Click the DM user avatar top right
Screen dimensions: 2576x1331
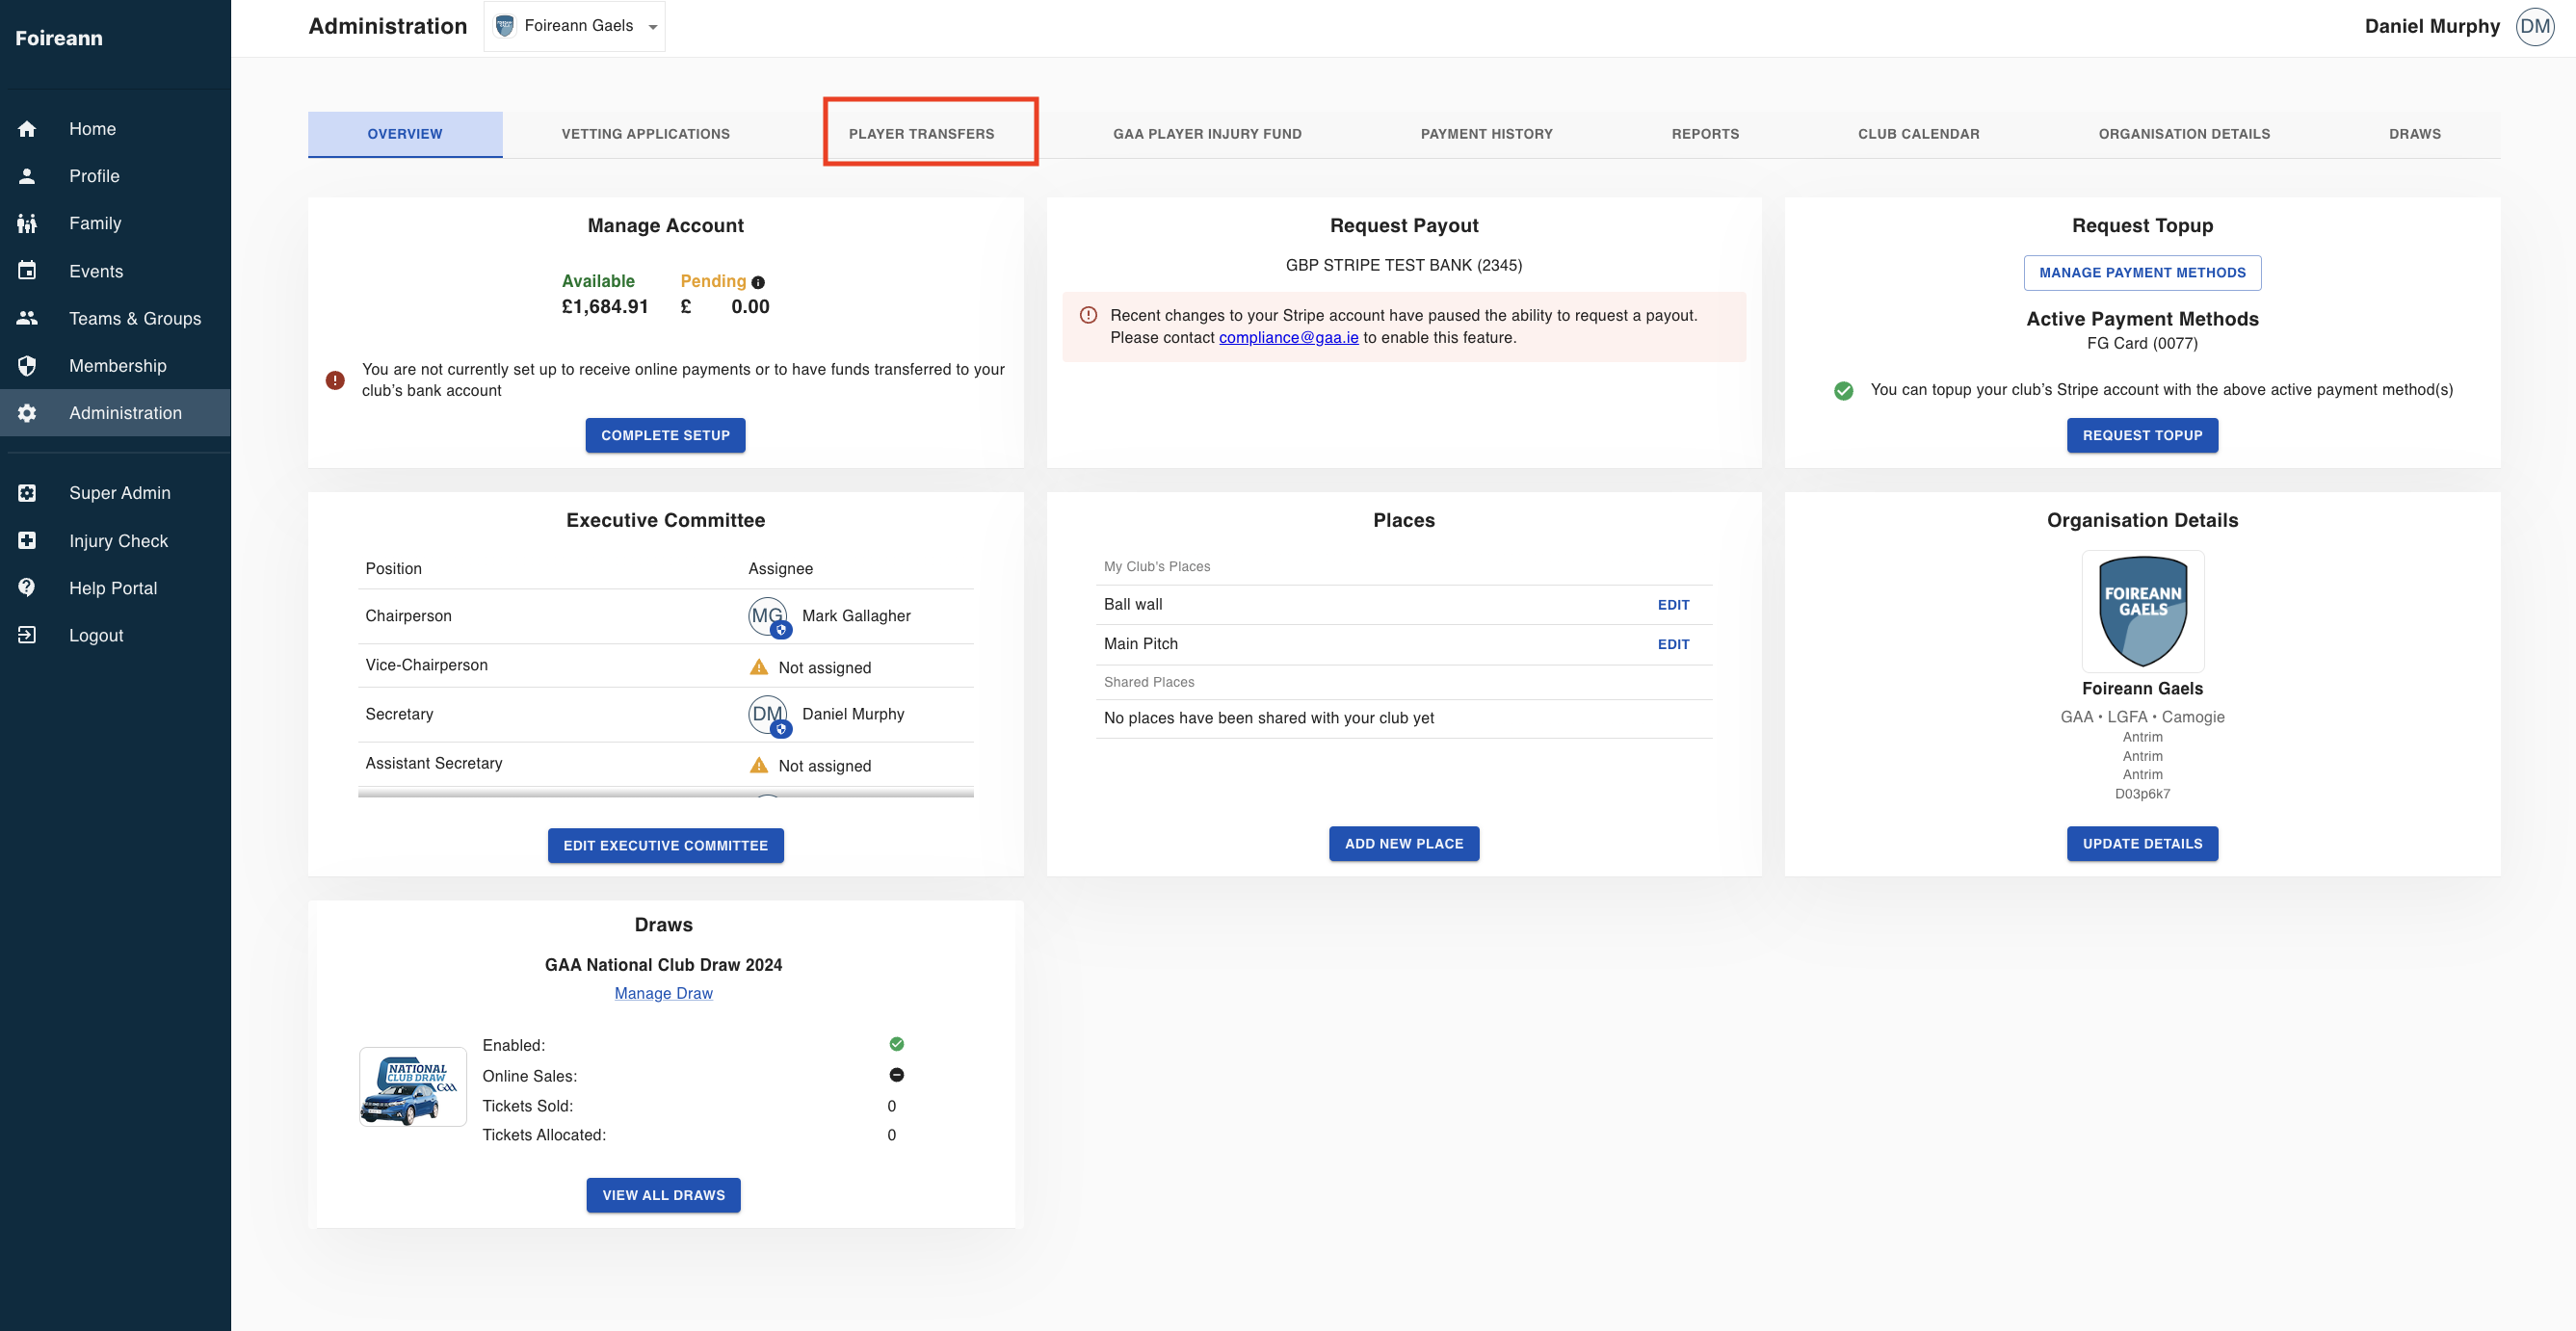[x=2535, y=26]
